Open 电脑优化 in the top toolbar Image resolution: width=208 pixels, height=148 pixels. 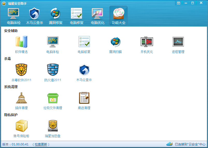pyautogui.click(x=97, y=16)
